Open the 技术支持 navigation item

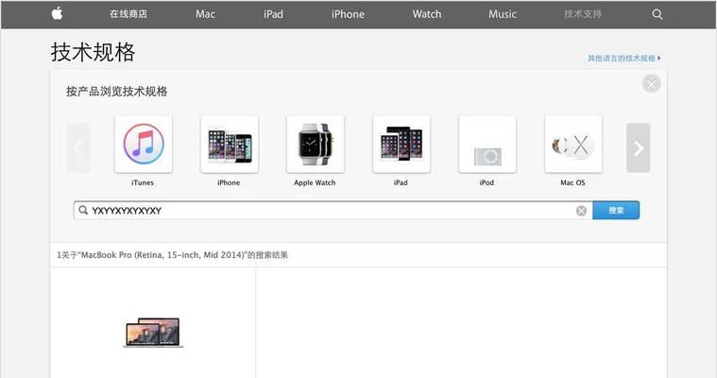point(583,14)
